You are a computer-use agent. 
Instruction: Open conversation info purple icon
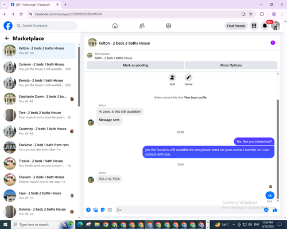click(x=273, y=43)
